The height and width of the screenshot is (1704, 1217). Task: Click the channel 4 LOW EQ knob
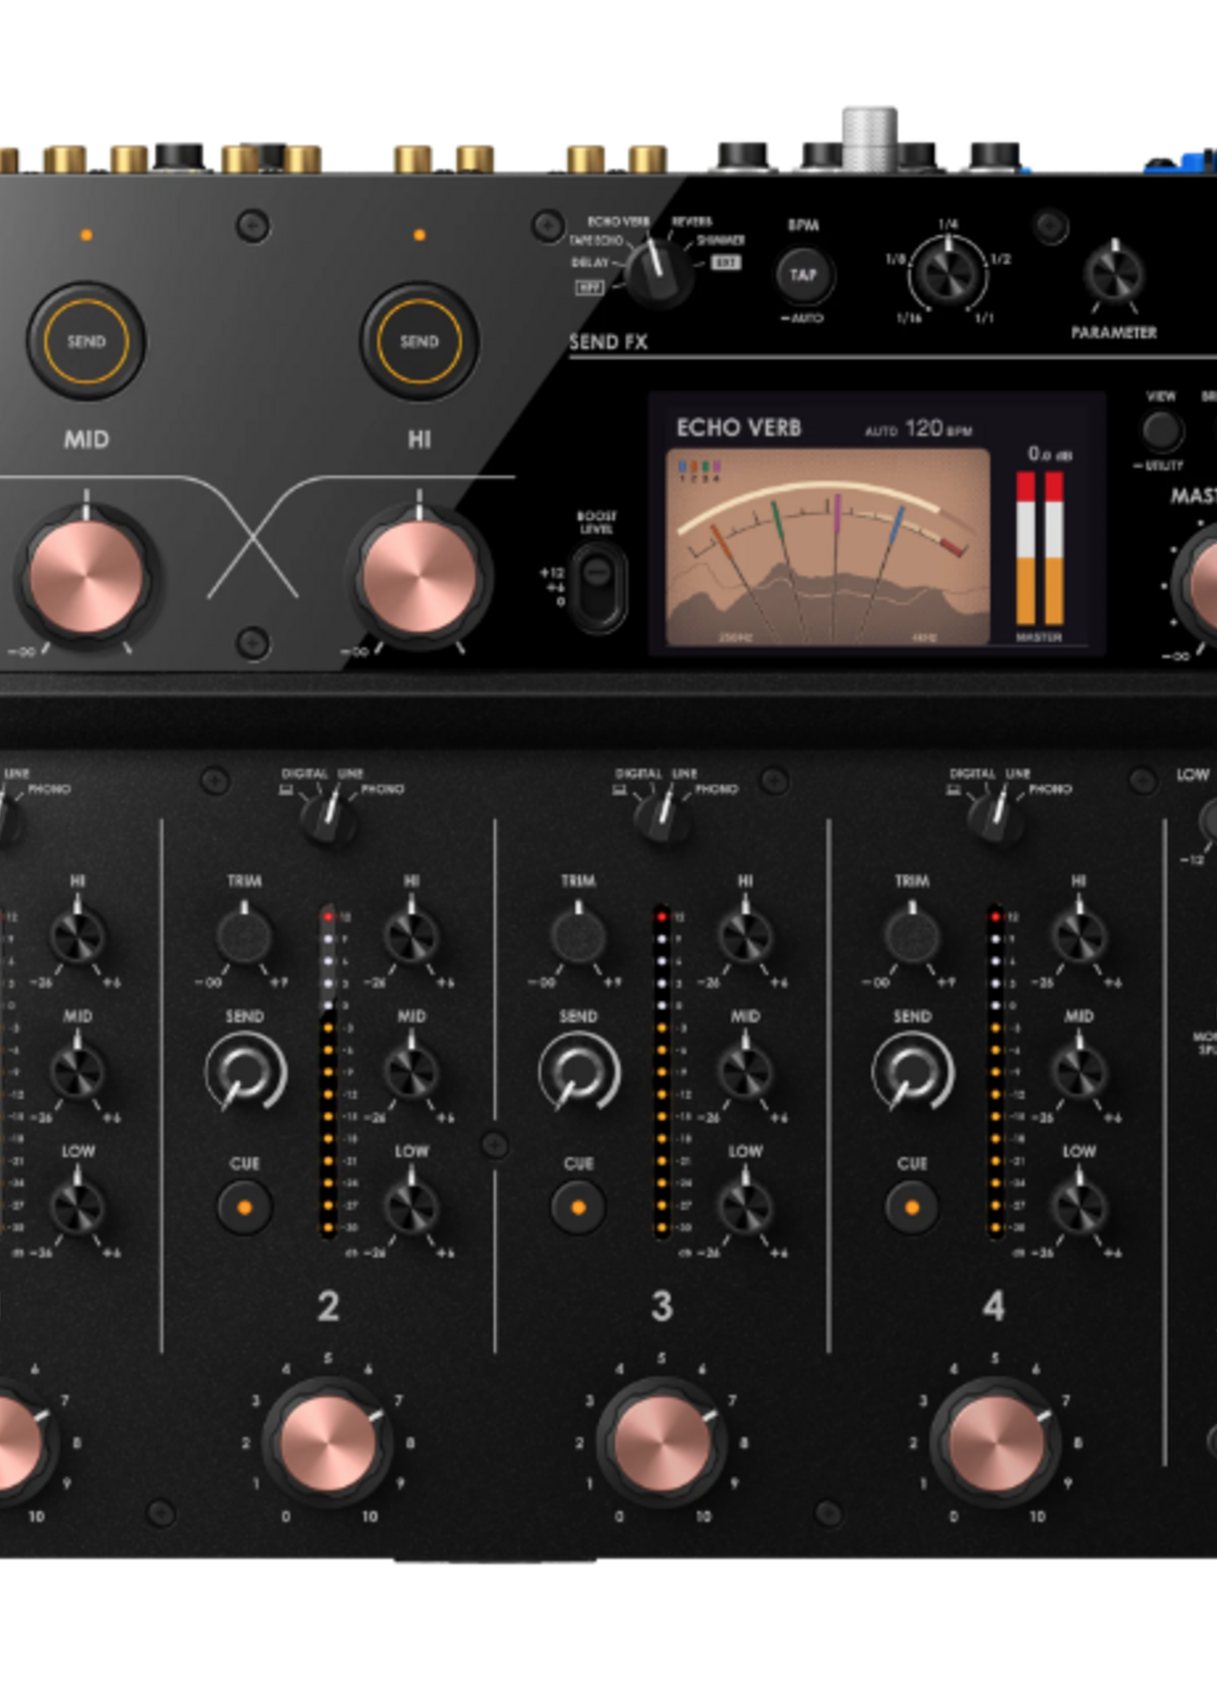pos(1079,1207)
